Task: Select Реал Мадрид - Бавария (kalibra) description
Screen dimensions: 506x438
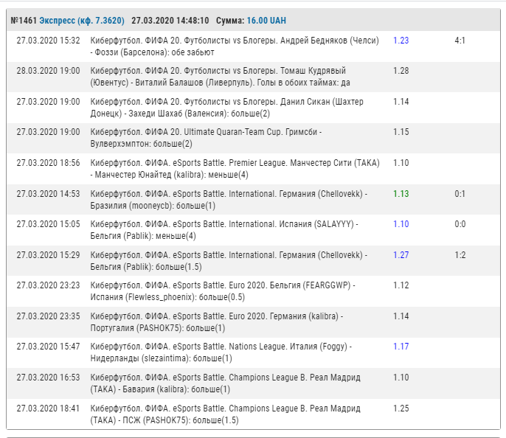Action: click(225, 384)
